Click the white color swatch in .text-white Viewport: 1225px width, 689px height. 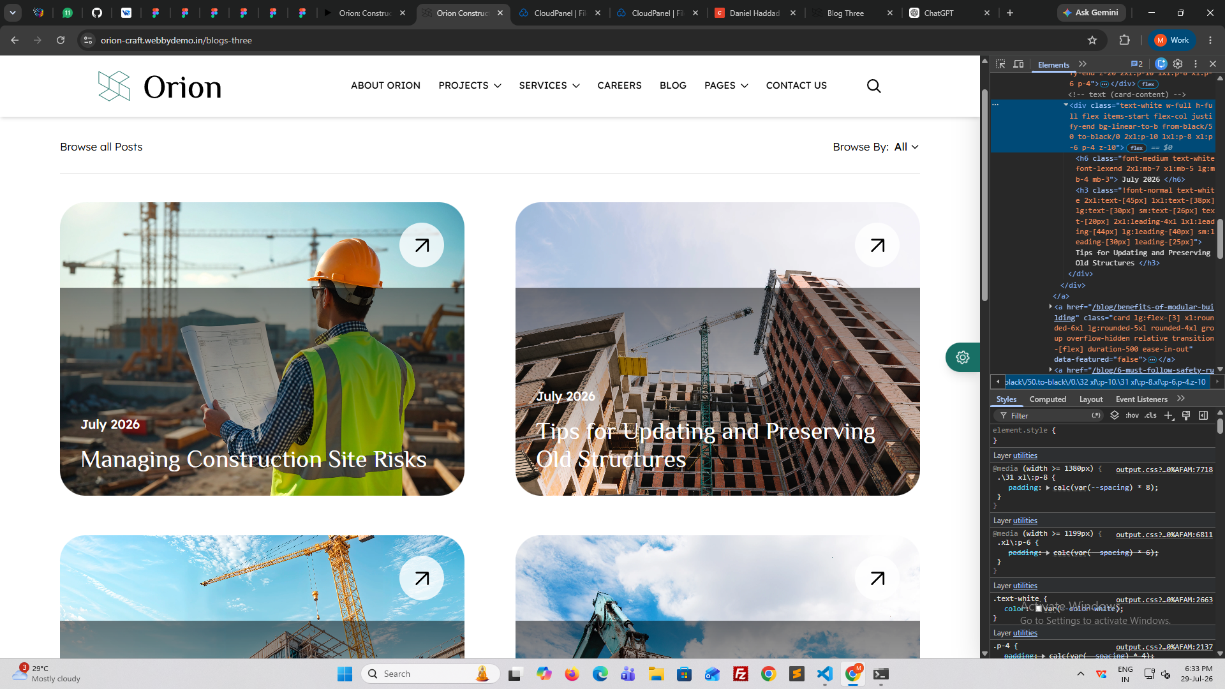tap(1039, 609)
